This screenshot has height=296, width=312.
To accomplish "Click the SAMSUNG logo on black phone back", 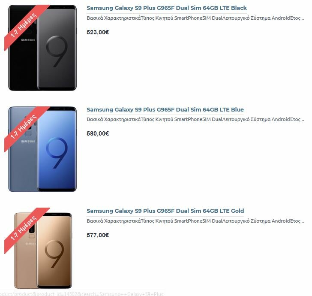I will [28, 40].
